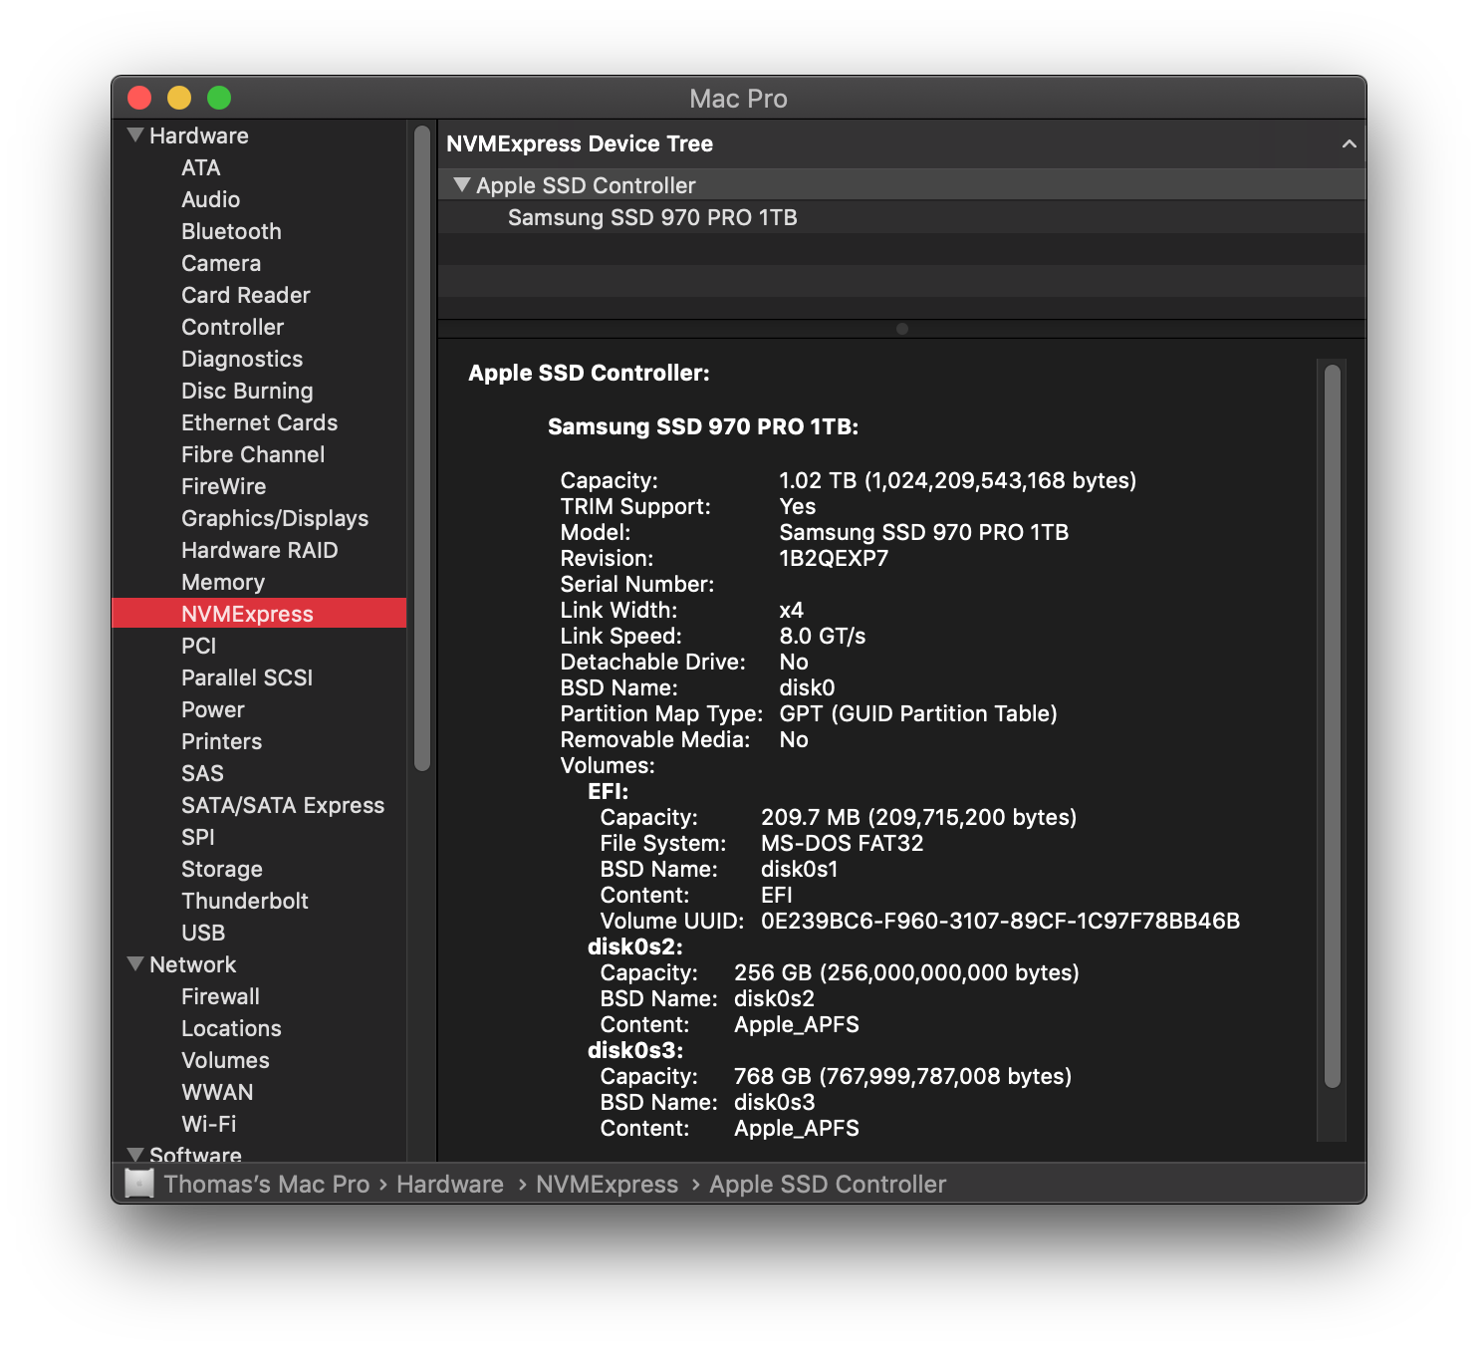Viewport: 1478px width, 1351px height.
Task: Open Card Reader information
Action: (246, 295)
